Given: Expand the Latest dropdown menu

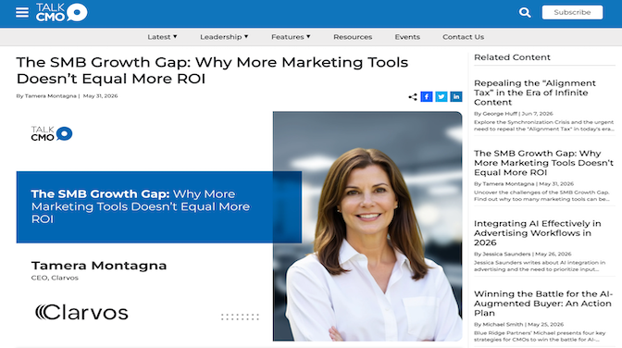Looking at the screenshot, I should pos(162,37).
